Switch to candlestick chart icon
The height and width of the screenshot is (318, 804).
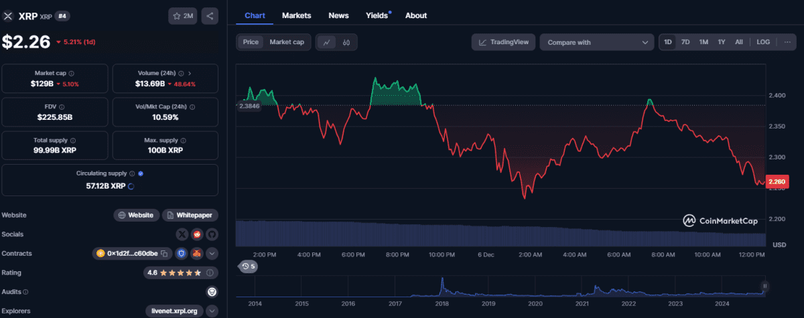coord(346,42)
